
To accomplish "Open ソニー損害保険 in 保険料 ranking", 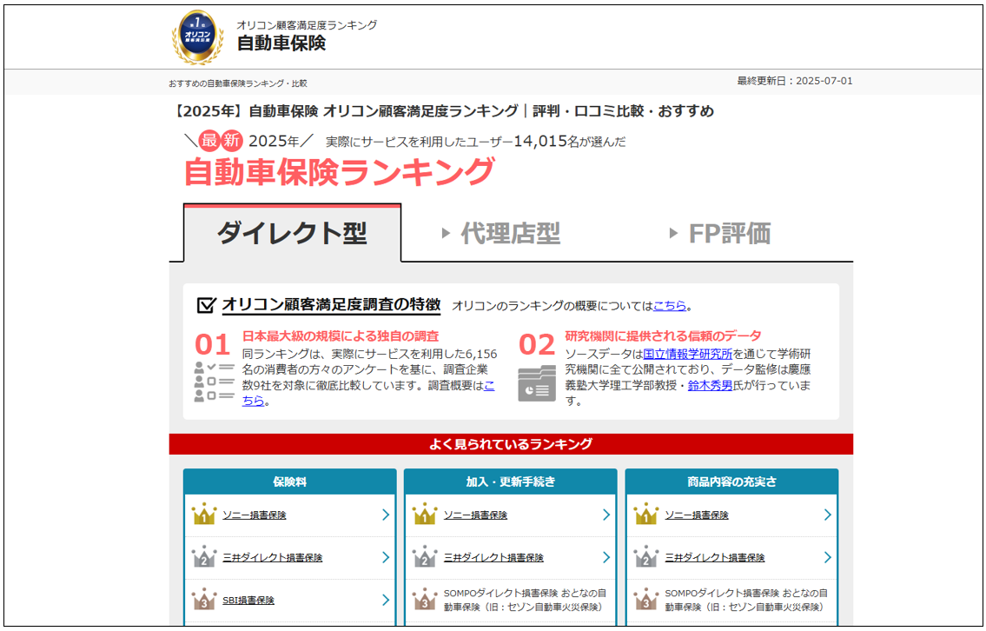I will click(x=254, y=515).
